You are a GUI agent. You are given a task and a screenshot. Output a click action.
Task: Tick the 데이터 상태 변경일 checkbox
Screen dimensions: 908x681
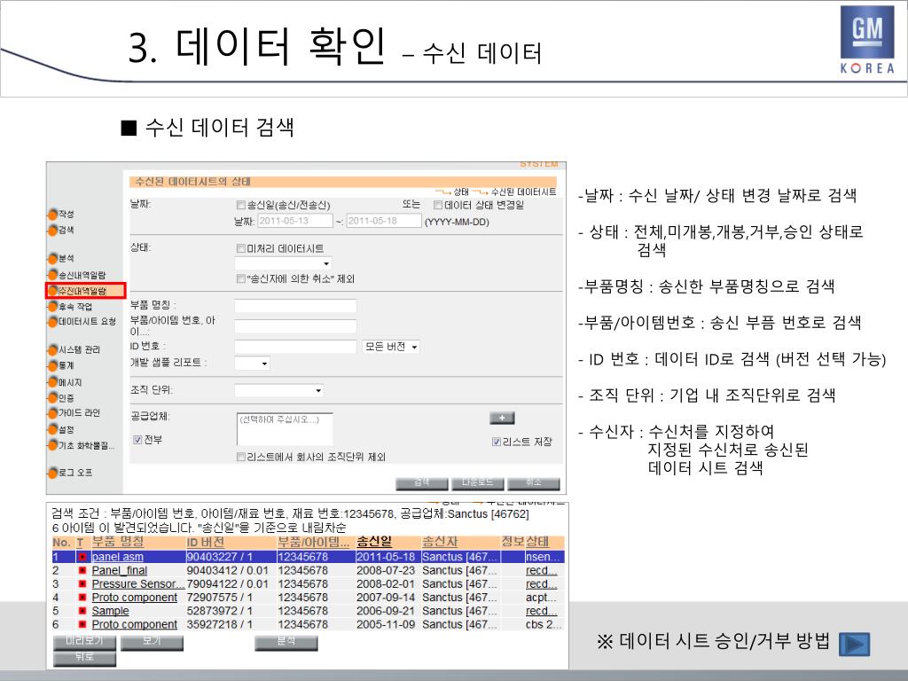point(438,205)
